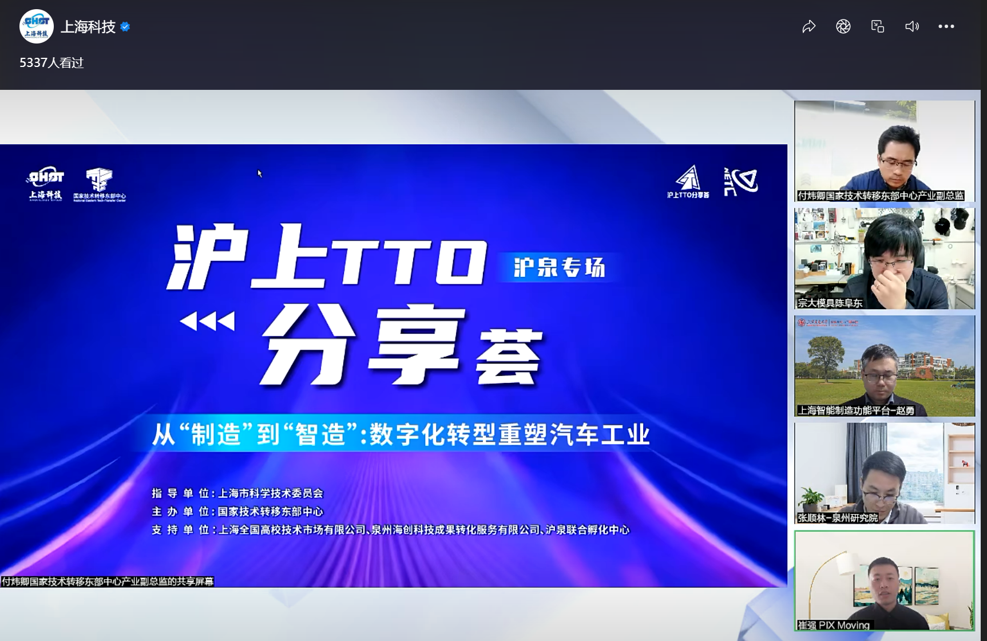Click the NETC logo on slide

pos(740,182)
